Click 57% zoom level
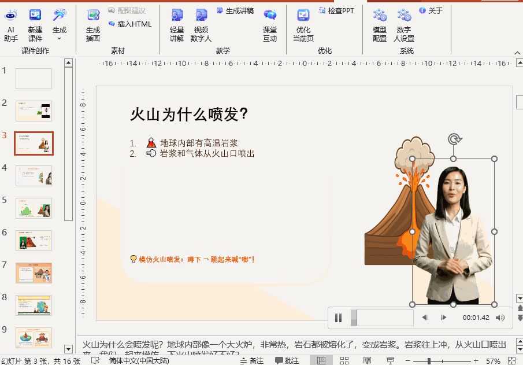This screenshot has height=365, width=523. (493, 361)
